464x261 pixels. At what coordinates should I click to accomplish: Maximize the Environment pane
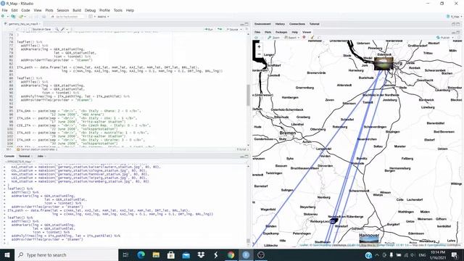458,24
